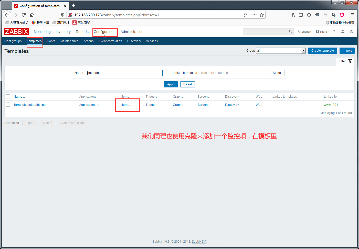Toggle the sidebar view icon
Viewport: 359px width, 249px height.
pos(301,15)
